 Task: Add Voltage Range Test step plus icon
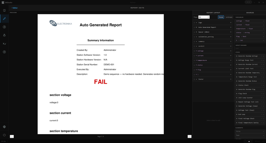263,60
